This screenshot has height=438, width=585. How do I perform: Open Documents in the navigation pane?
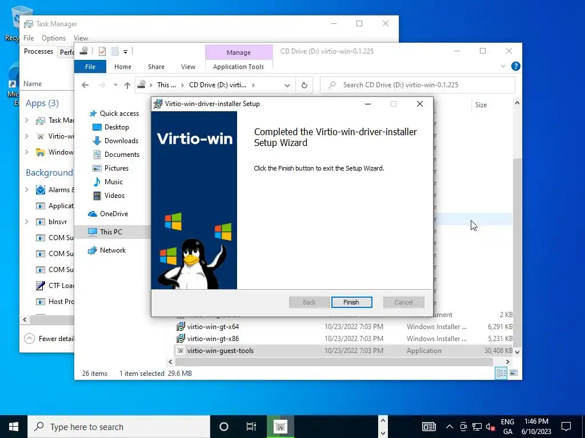click(x=116, y=155)
